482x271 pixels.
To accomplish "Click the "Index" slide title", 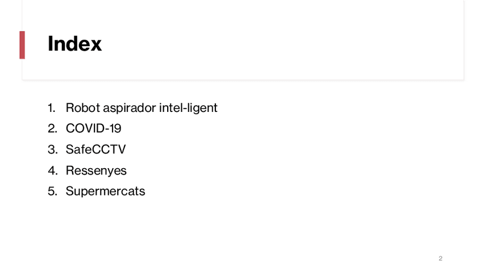I will click(74, 44).
